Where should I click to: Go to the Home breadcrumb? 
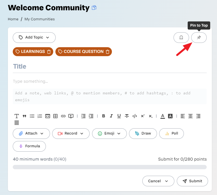coord(13,19)
